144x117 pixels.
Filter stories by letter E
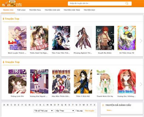[x=19, y=105]
